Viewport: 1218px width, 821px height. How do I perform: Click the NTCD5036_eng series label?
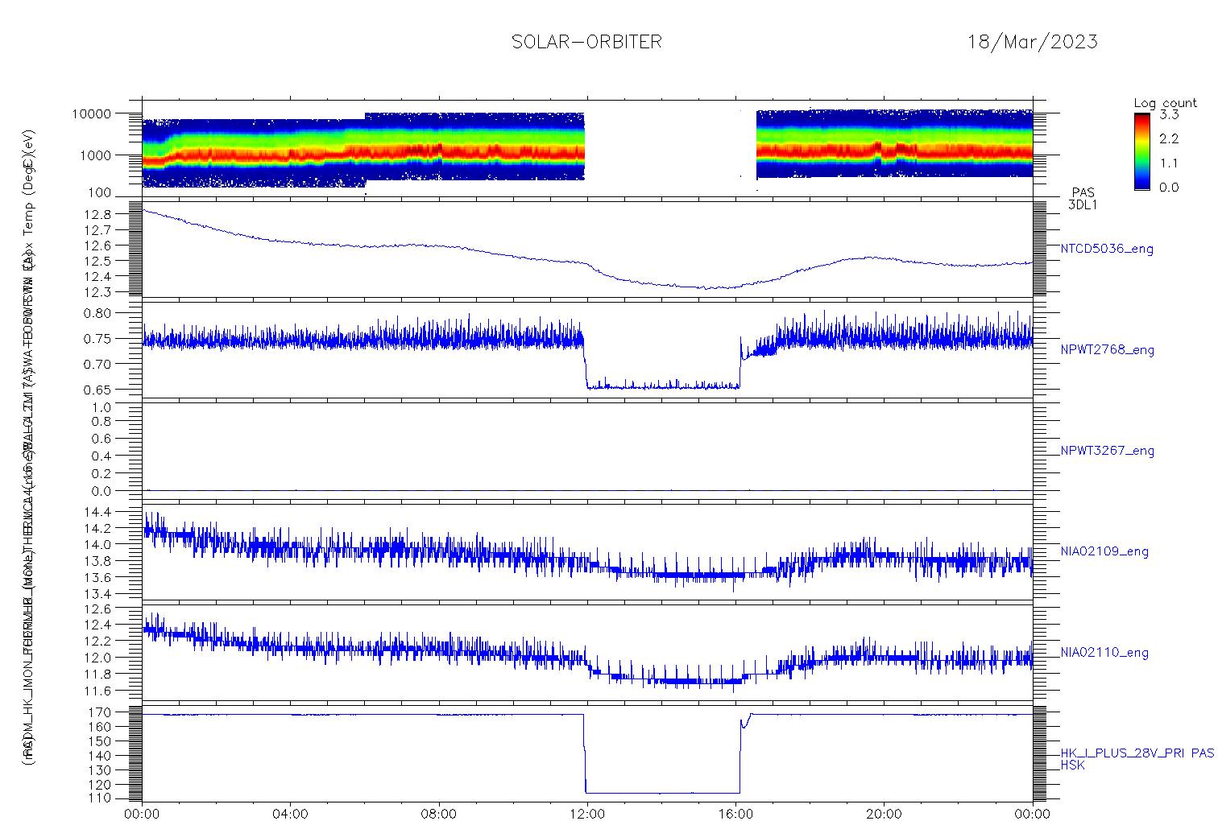[x=1107, y=250]
